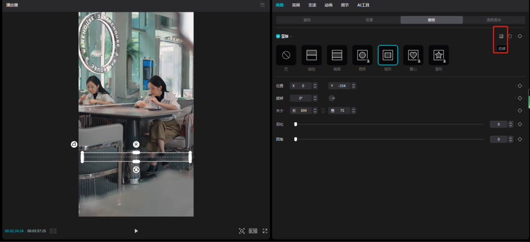Click the 羽化 feather value field
The width and height of the screenshot is (530, 242).
[499, 124]
